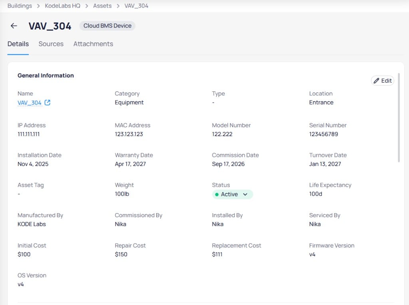409x305 pixels.
Task: Open the VAV_304 name hyperlink
Action: point(30,103)
